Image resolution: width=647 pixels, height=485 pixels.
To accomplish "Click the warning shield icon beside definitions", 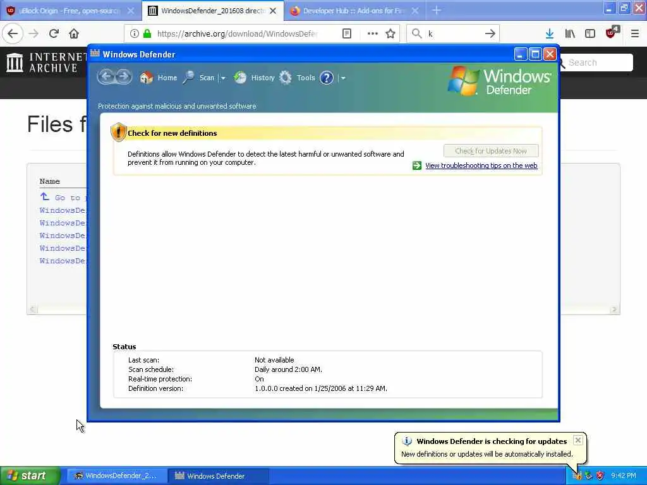I will pos(118,132).
